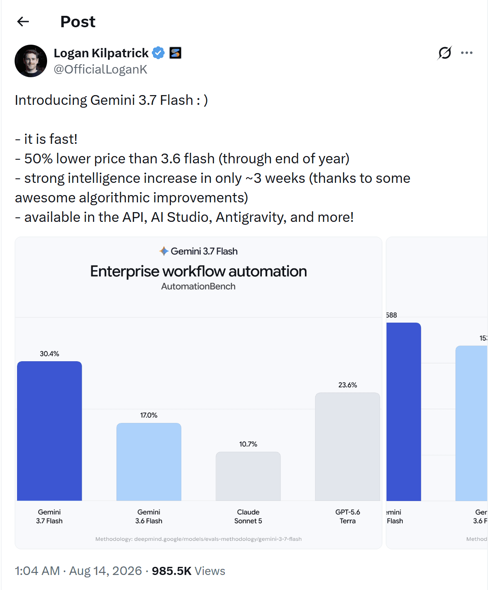
Task: Open Logan Kilpatrick's profile avatar
Action: [31, 61]
